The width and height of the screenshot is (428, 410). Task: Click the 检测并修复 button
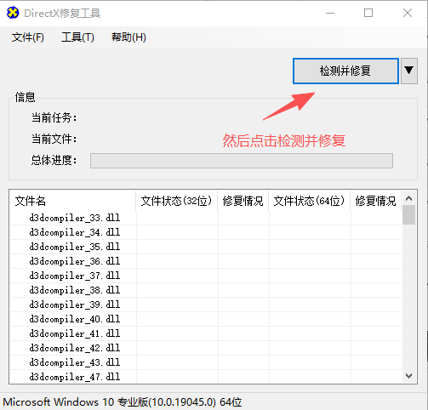pyautogui.click(x=345, y=71)
